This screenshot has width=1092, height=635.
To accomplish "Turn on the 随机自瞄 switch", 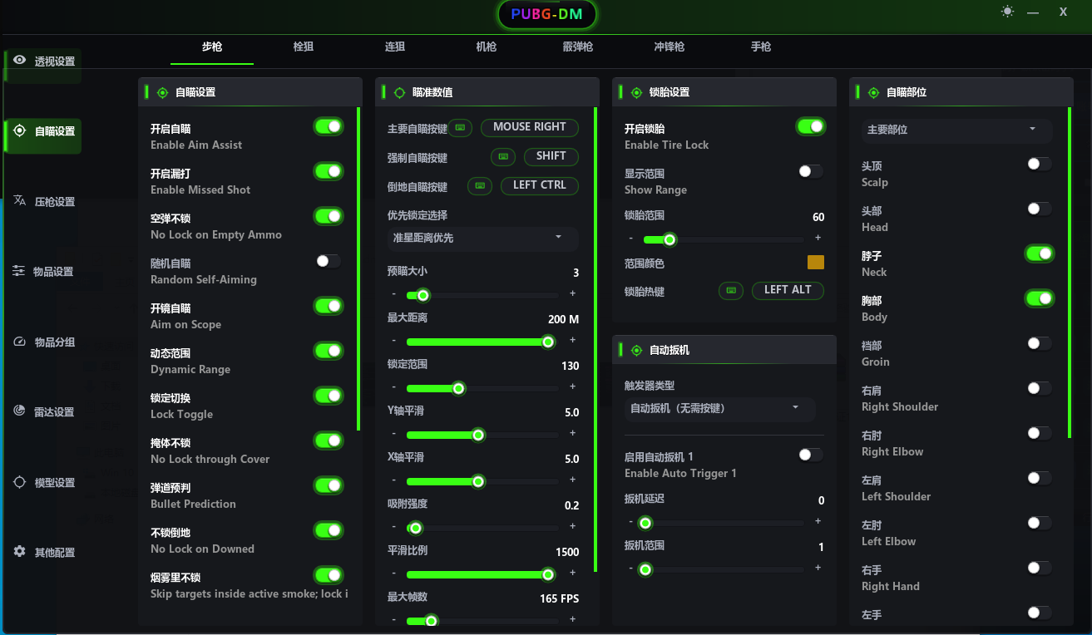I will tap(329, 261).
